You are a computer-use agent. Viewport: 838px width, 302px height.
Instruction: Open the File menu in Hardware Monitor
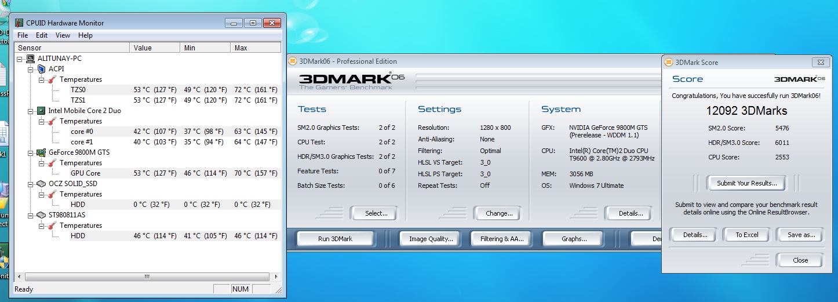(x=23, y=35)
